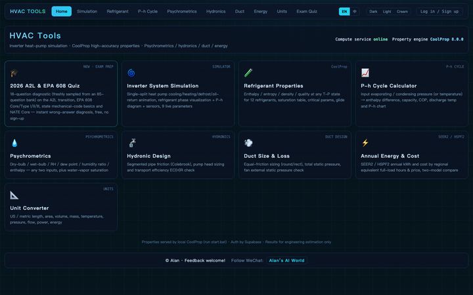473x295 pixels.
Task: Go to the Hydronics nav tab
Action: pyautogui.click(x=215, y=11)
